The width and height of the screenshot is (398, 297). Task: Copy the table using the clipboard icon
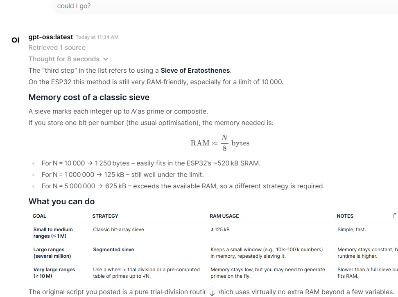pyautogui.click(x=395, y=216)
